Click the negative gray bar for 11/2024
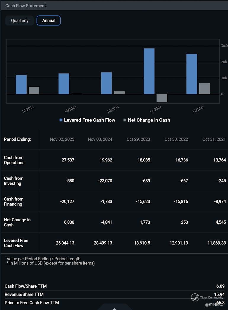The width and height of the screenshot is (228, 310). click(x=162, y=98)
